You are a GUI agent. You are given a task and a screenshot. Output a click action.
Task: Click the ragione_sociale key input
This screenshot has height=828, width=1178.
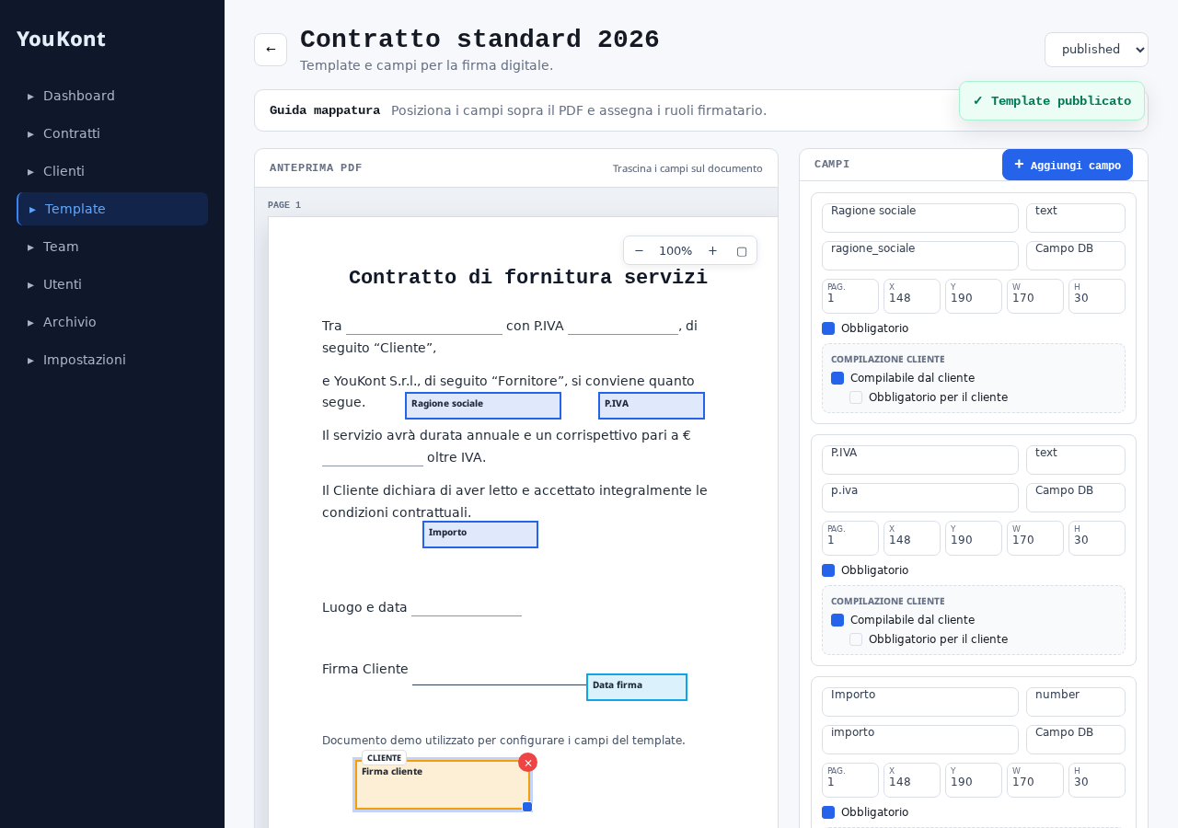(920, 256)
